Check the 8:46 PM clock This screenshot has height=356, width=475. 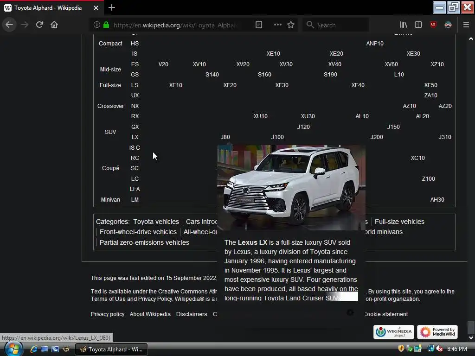point(457,349)
